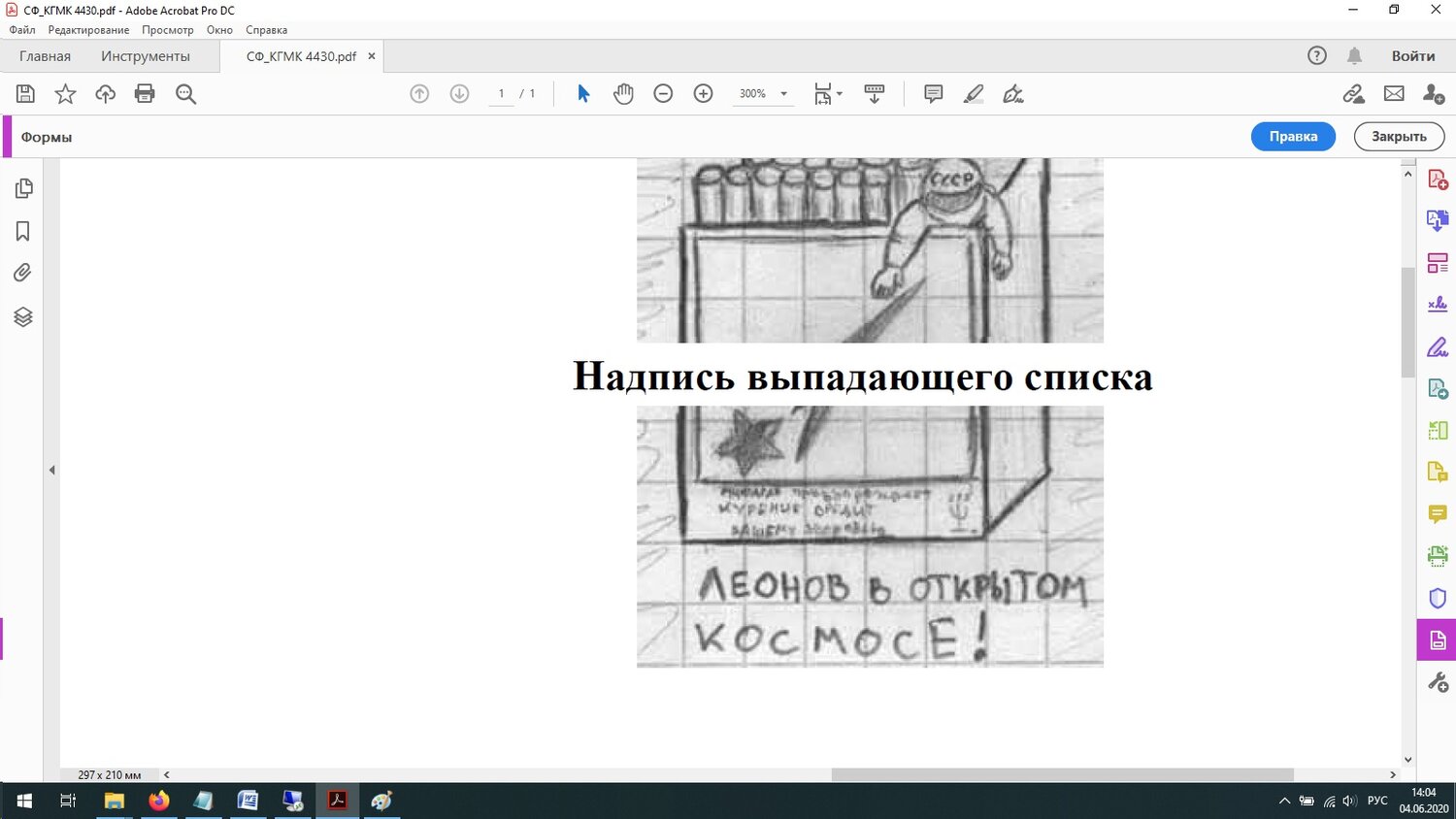Select the Hand pan tool
The image size is (1456, 819).
623,94
